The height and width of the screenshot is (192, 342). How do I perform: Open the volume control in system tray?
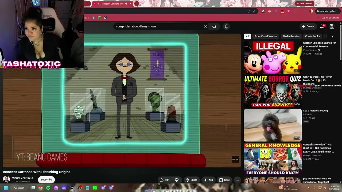point(324,188)
